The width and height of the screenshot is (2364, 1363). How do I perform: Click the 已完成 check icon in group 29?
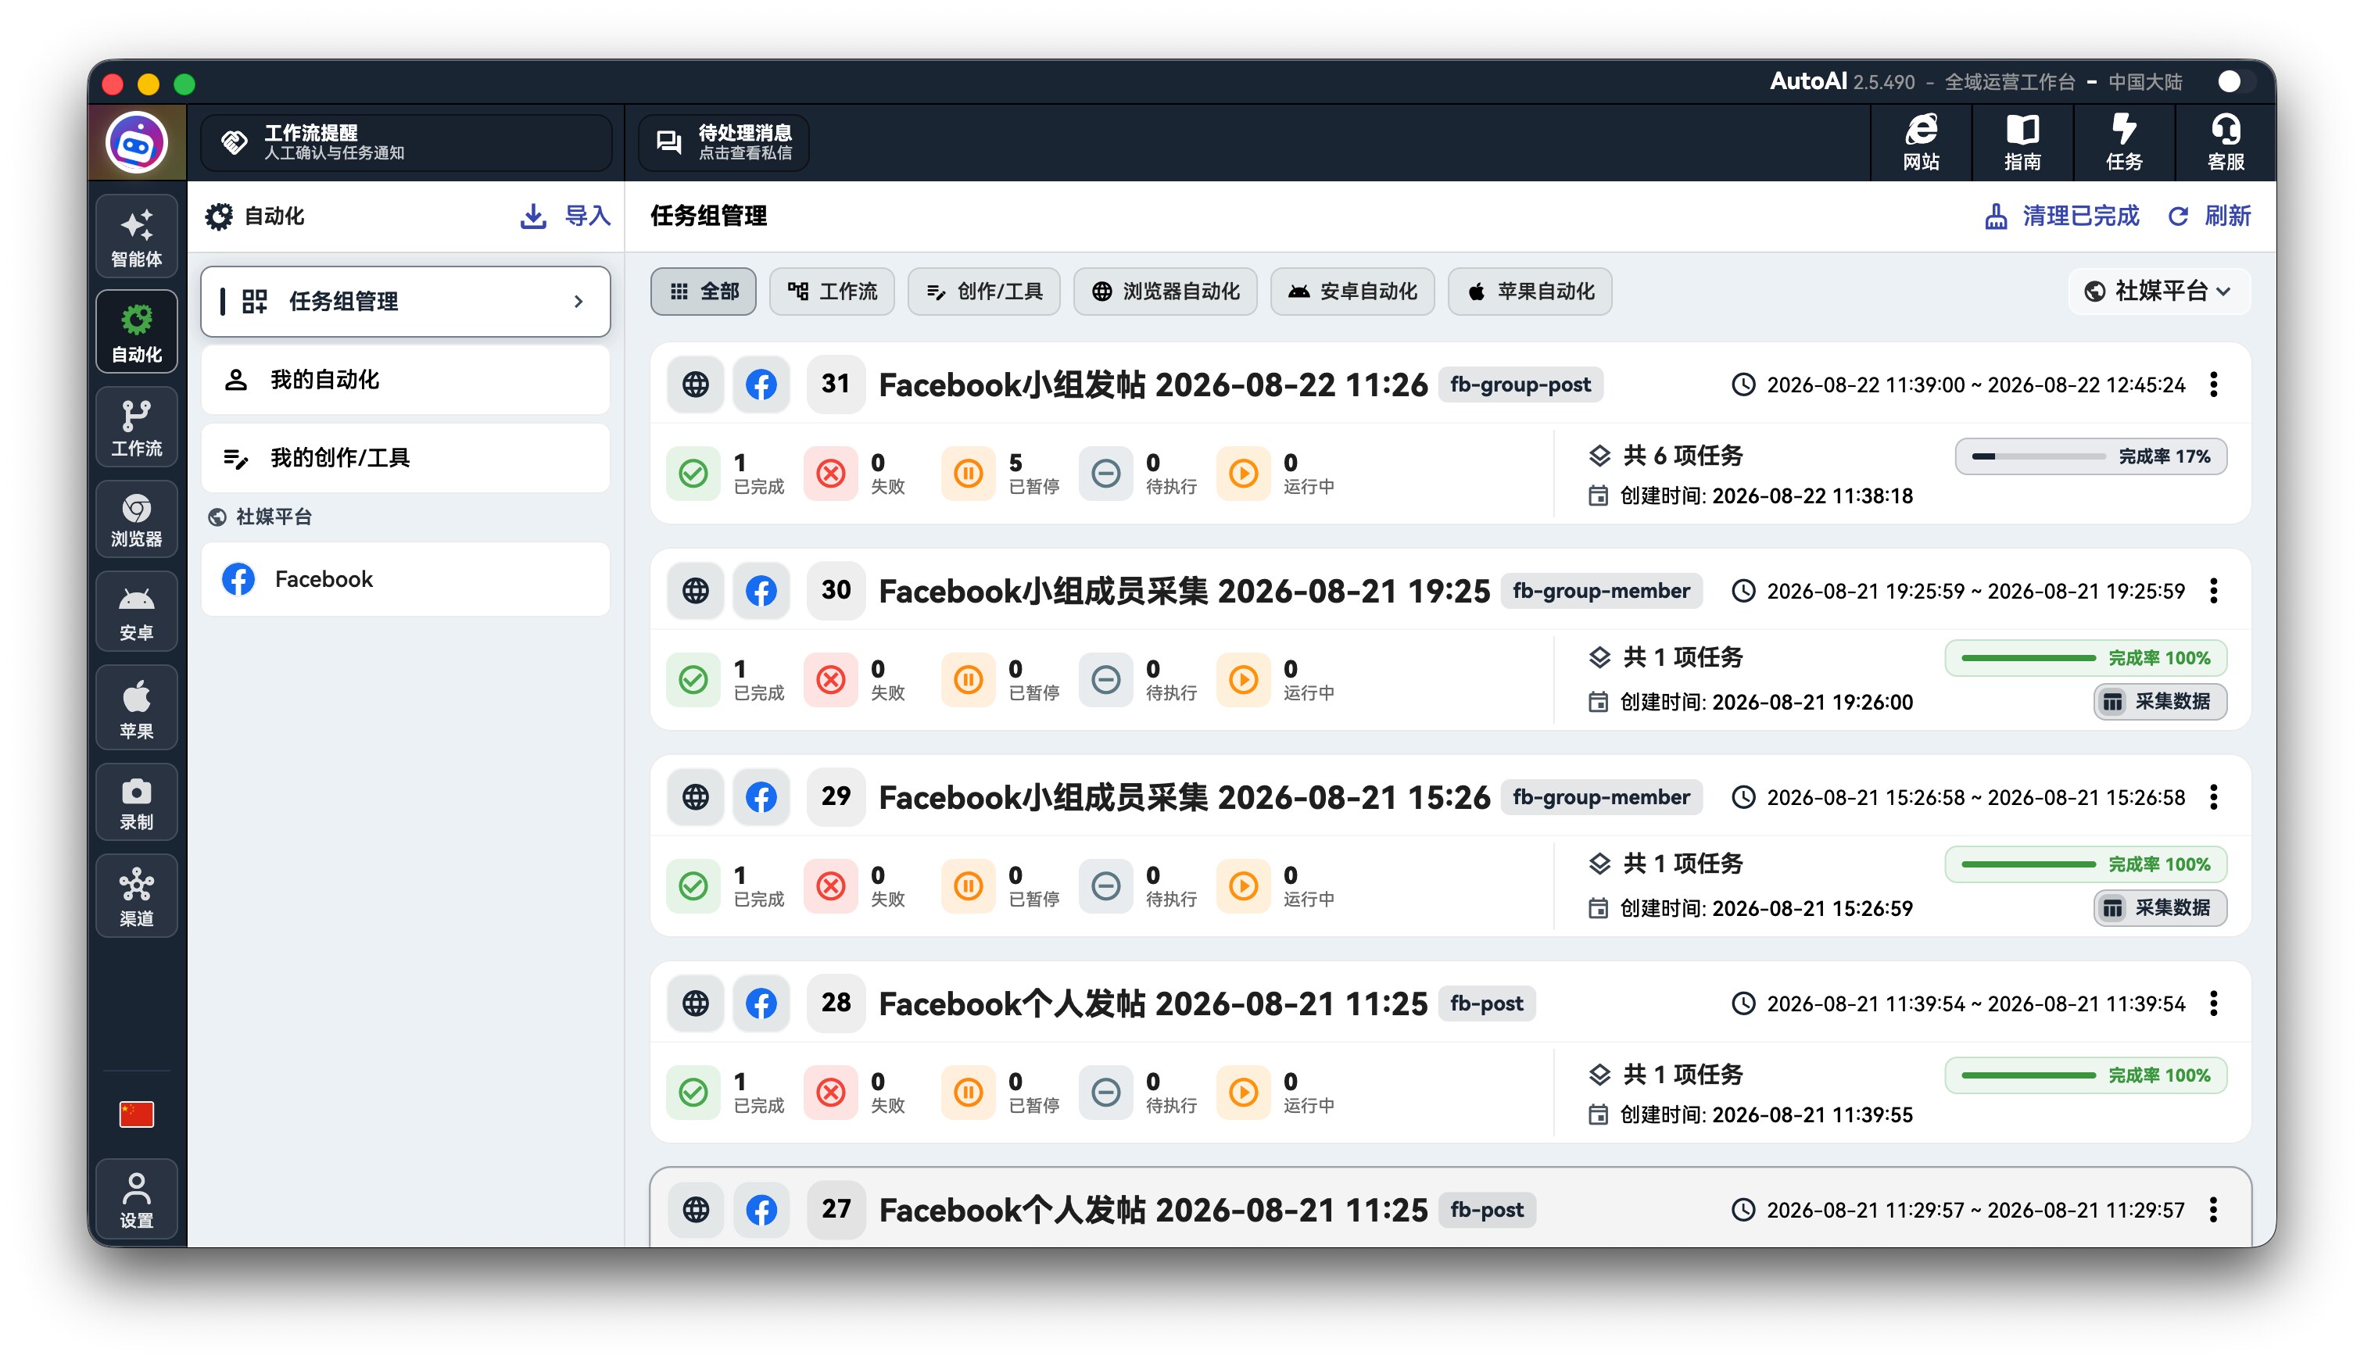click(693, 885)
